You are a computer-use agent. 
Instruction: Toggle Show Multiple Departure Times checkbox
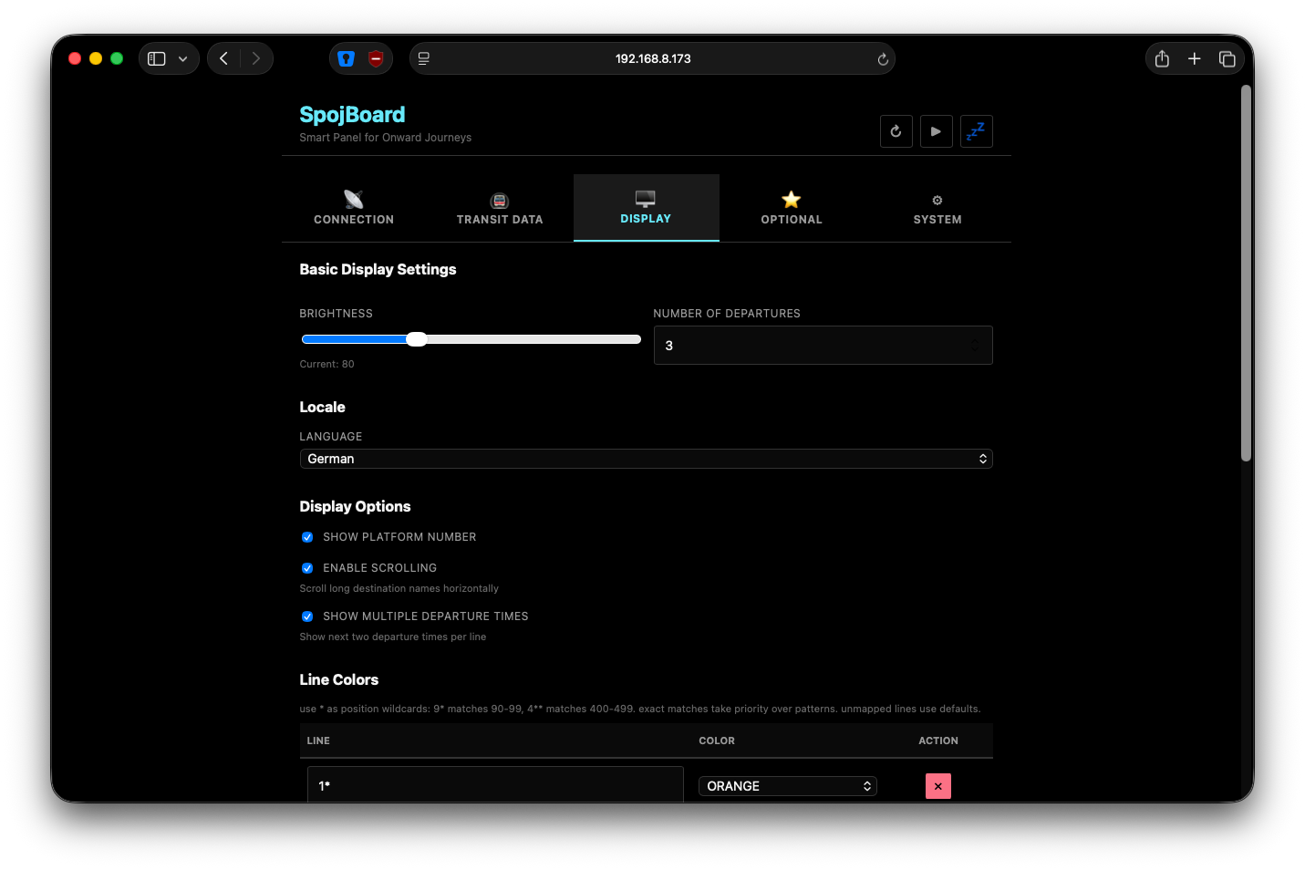coord(307,616)
